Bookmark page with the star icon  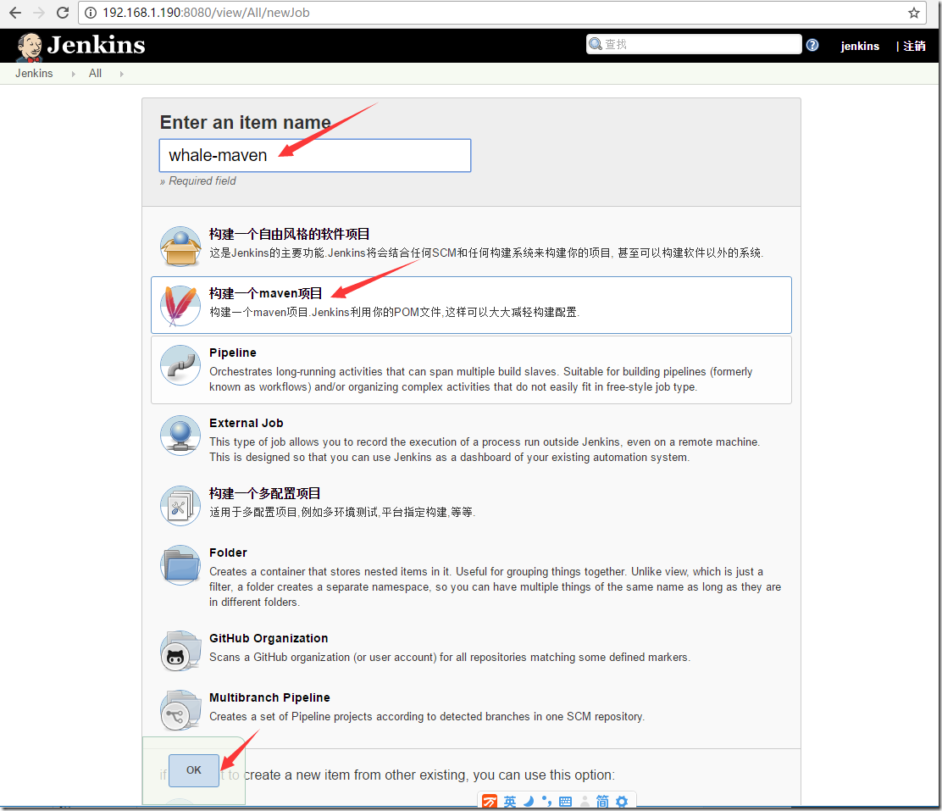(x=914, y=13)
